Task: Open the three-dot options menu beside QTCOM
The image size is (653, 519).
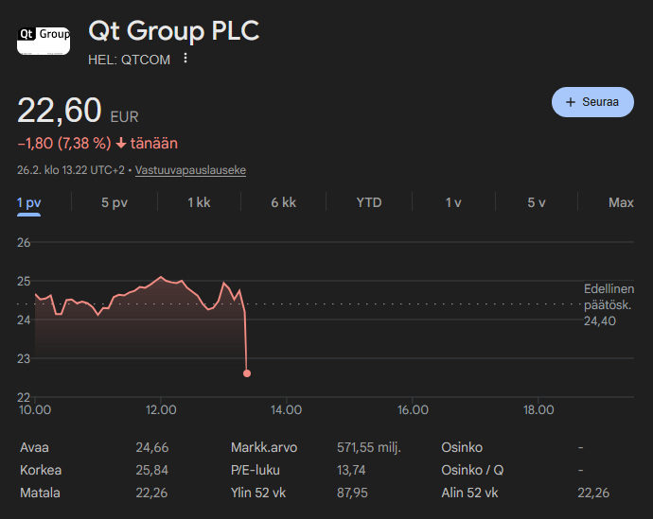Action: pyautogui.click(x=185, y=59)
